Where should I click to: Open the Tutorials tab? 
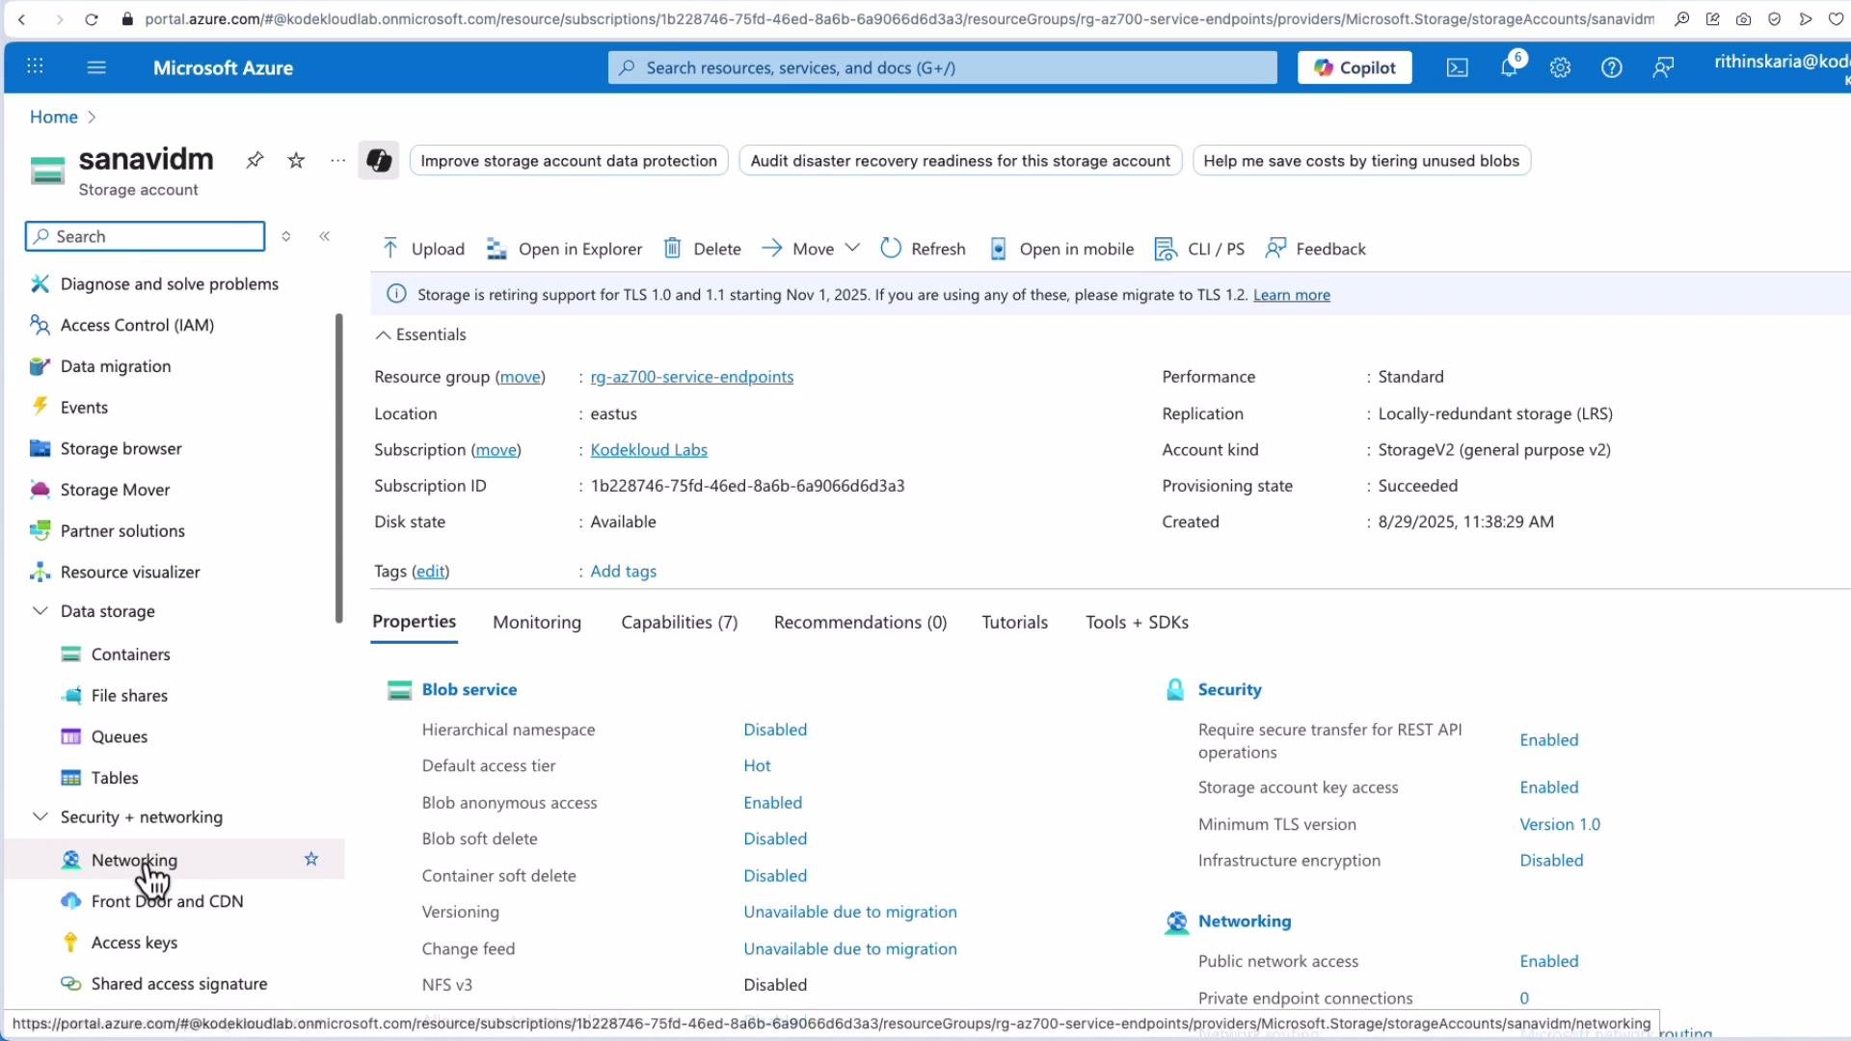coord(1014,623)
